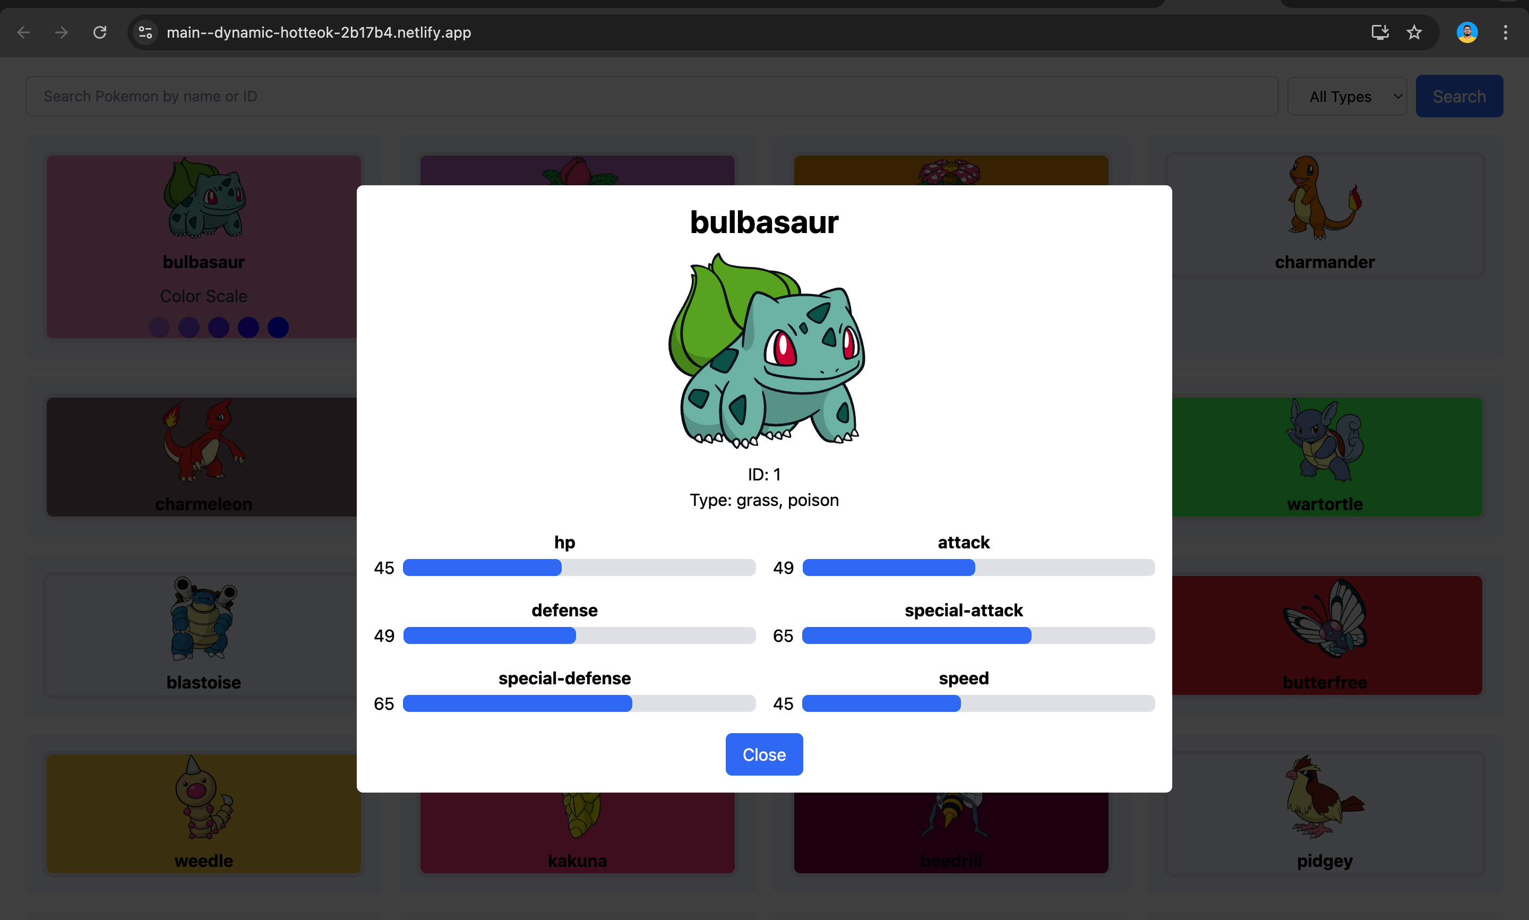Click the "ID: 1" text
Screen dimensions: 1529x920
(x=764, y=475)
